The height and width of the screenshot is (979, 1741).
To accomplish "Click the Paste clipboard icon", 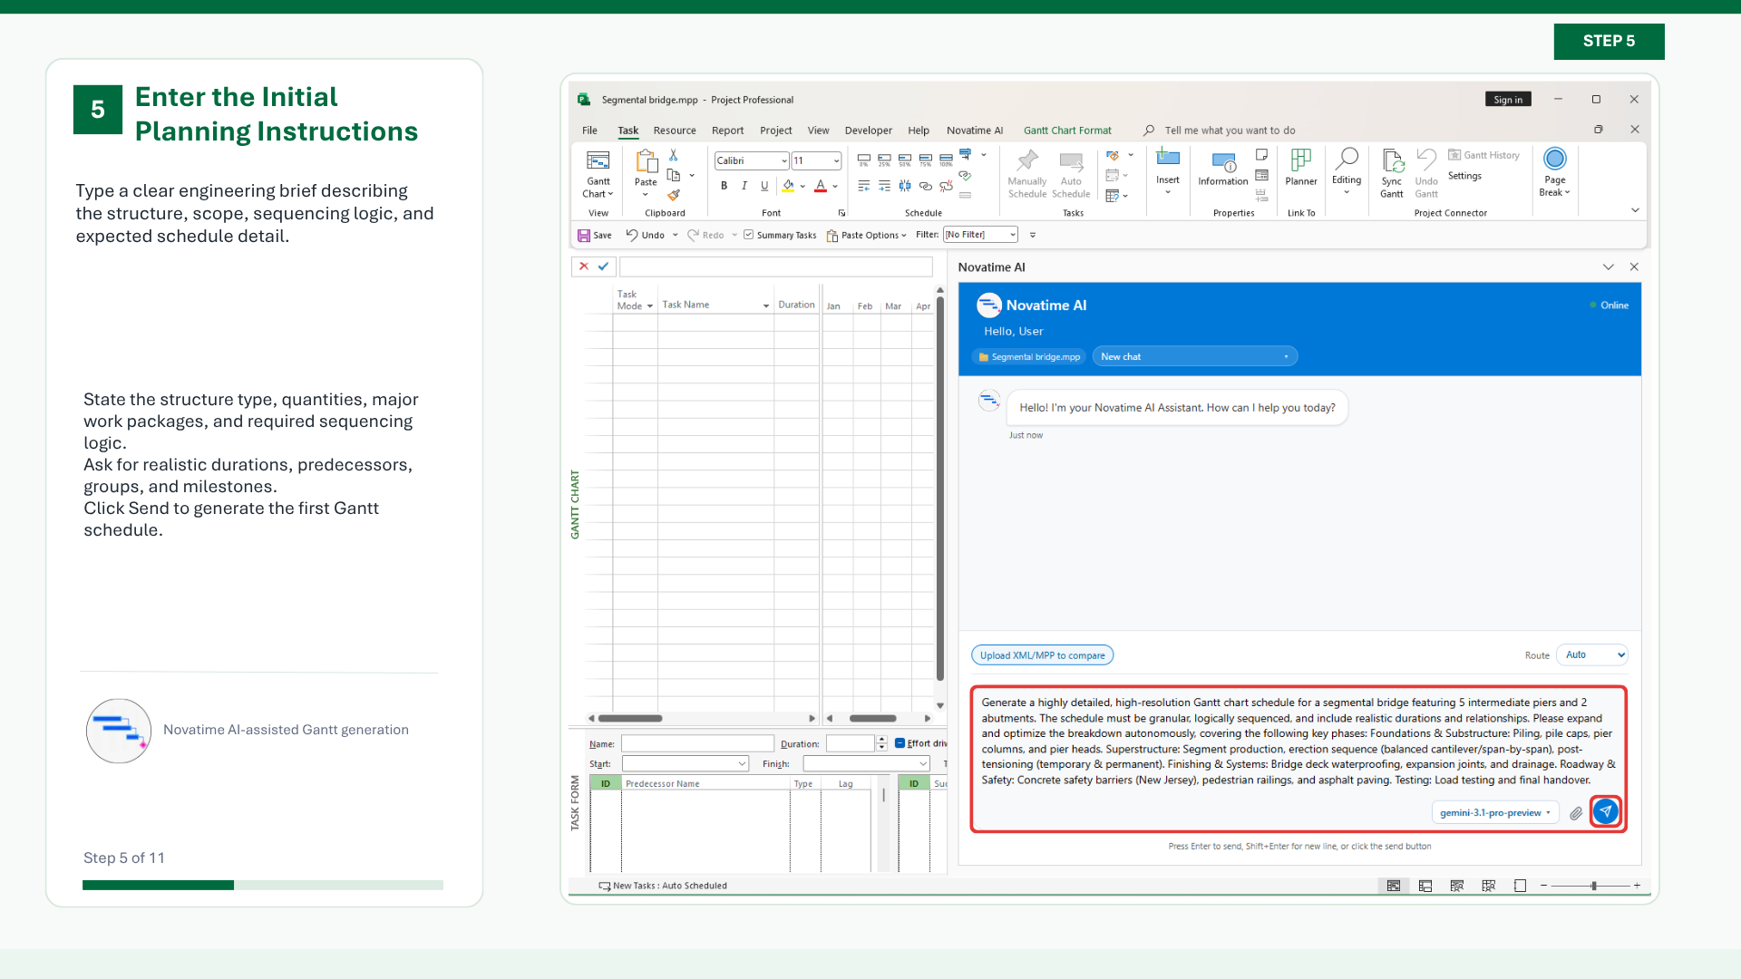I will 646,162.
